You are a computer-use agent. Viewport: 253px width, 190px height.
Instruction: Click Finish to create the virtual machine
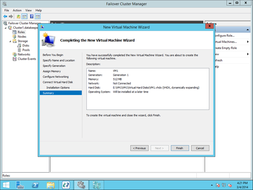[x=179, y=148]
